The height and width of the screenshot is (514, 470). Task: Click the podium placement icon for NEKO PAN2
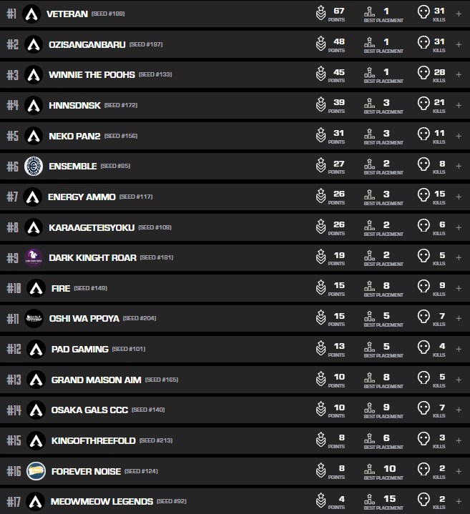point(370,134)
